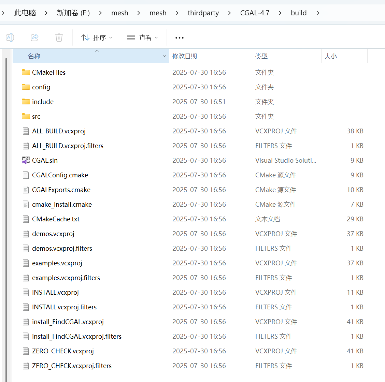Select the install_FindCGAL.vcxproj file name
The width and height of the screenshot is (385, 382).
pyautogui.click(x=68, y=322)
